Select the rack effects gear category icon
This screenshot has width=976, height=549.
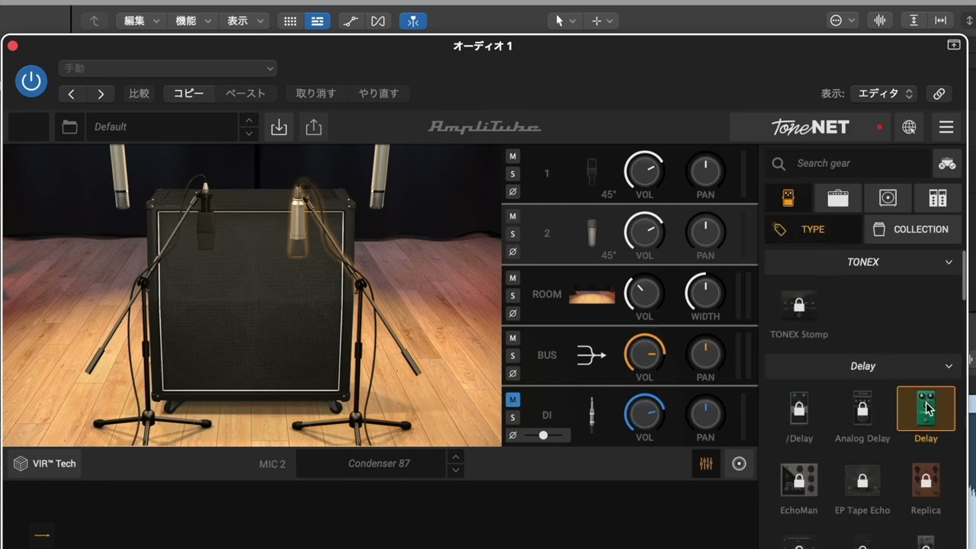click(x=938, y=198)
